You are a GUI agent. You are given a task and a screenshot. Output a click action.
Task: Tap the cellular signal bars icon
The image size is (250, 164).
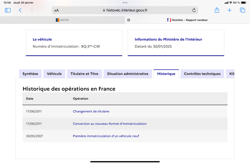click(226, 3)
